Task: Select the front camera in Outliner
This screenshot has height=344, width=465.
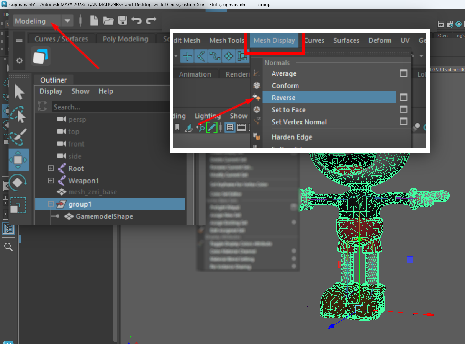Action: point(76,144)
